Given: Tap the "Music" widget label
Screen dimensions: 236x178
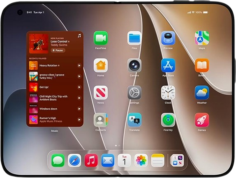Looking at the screenshot, I should (55, 131).
